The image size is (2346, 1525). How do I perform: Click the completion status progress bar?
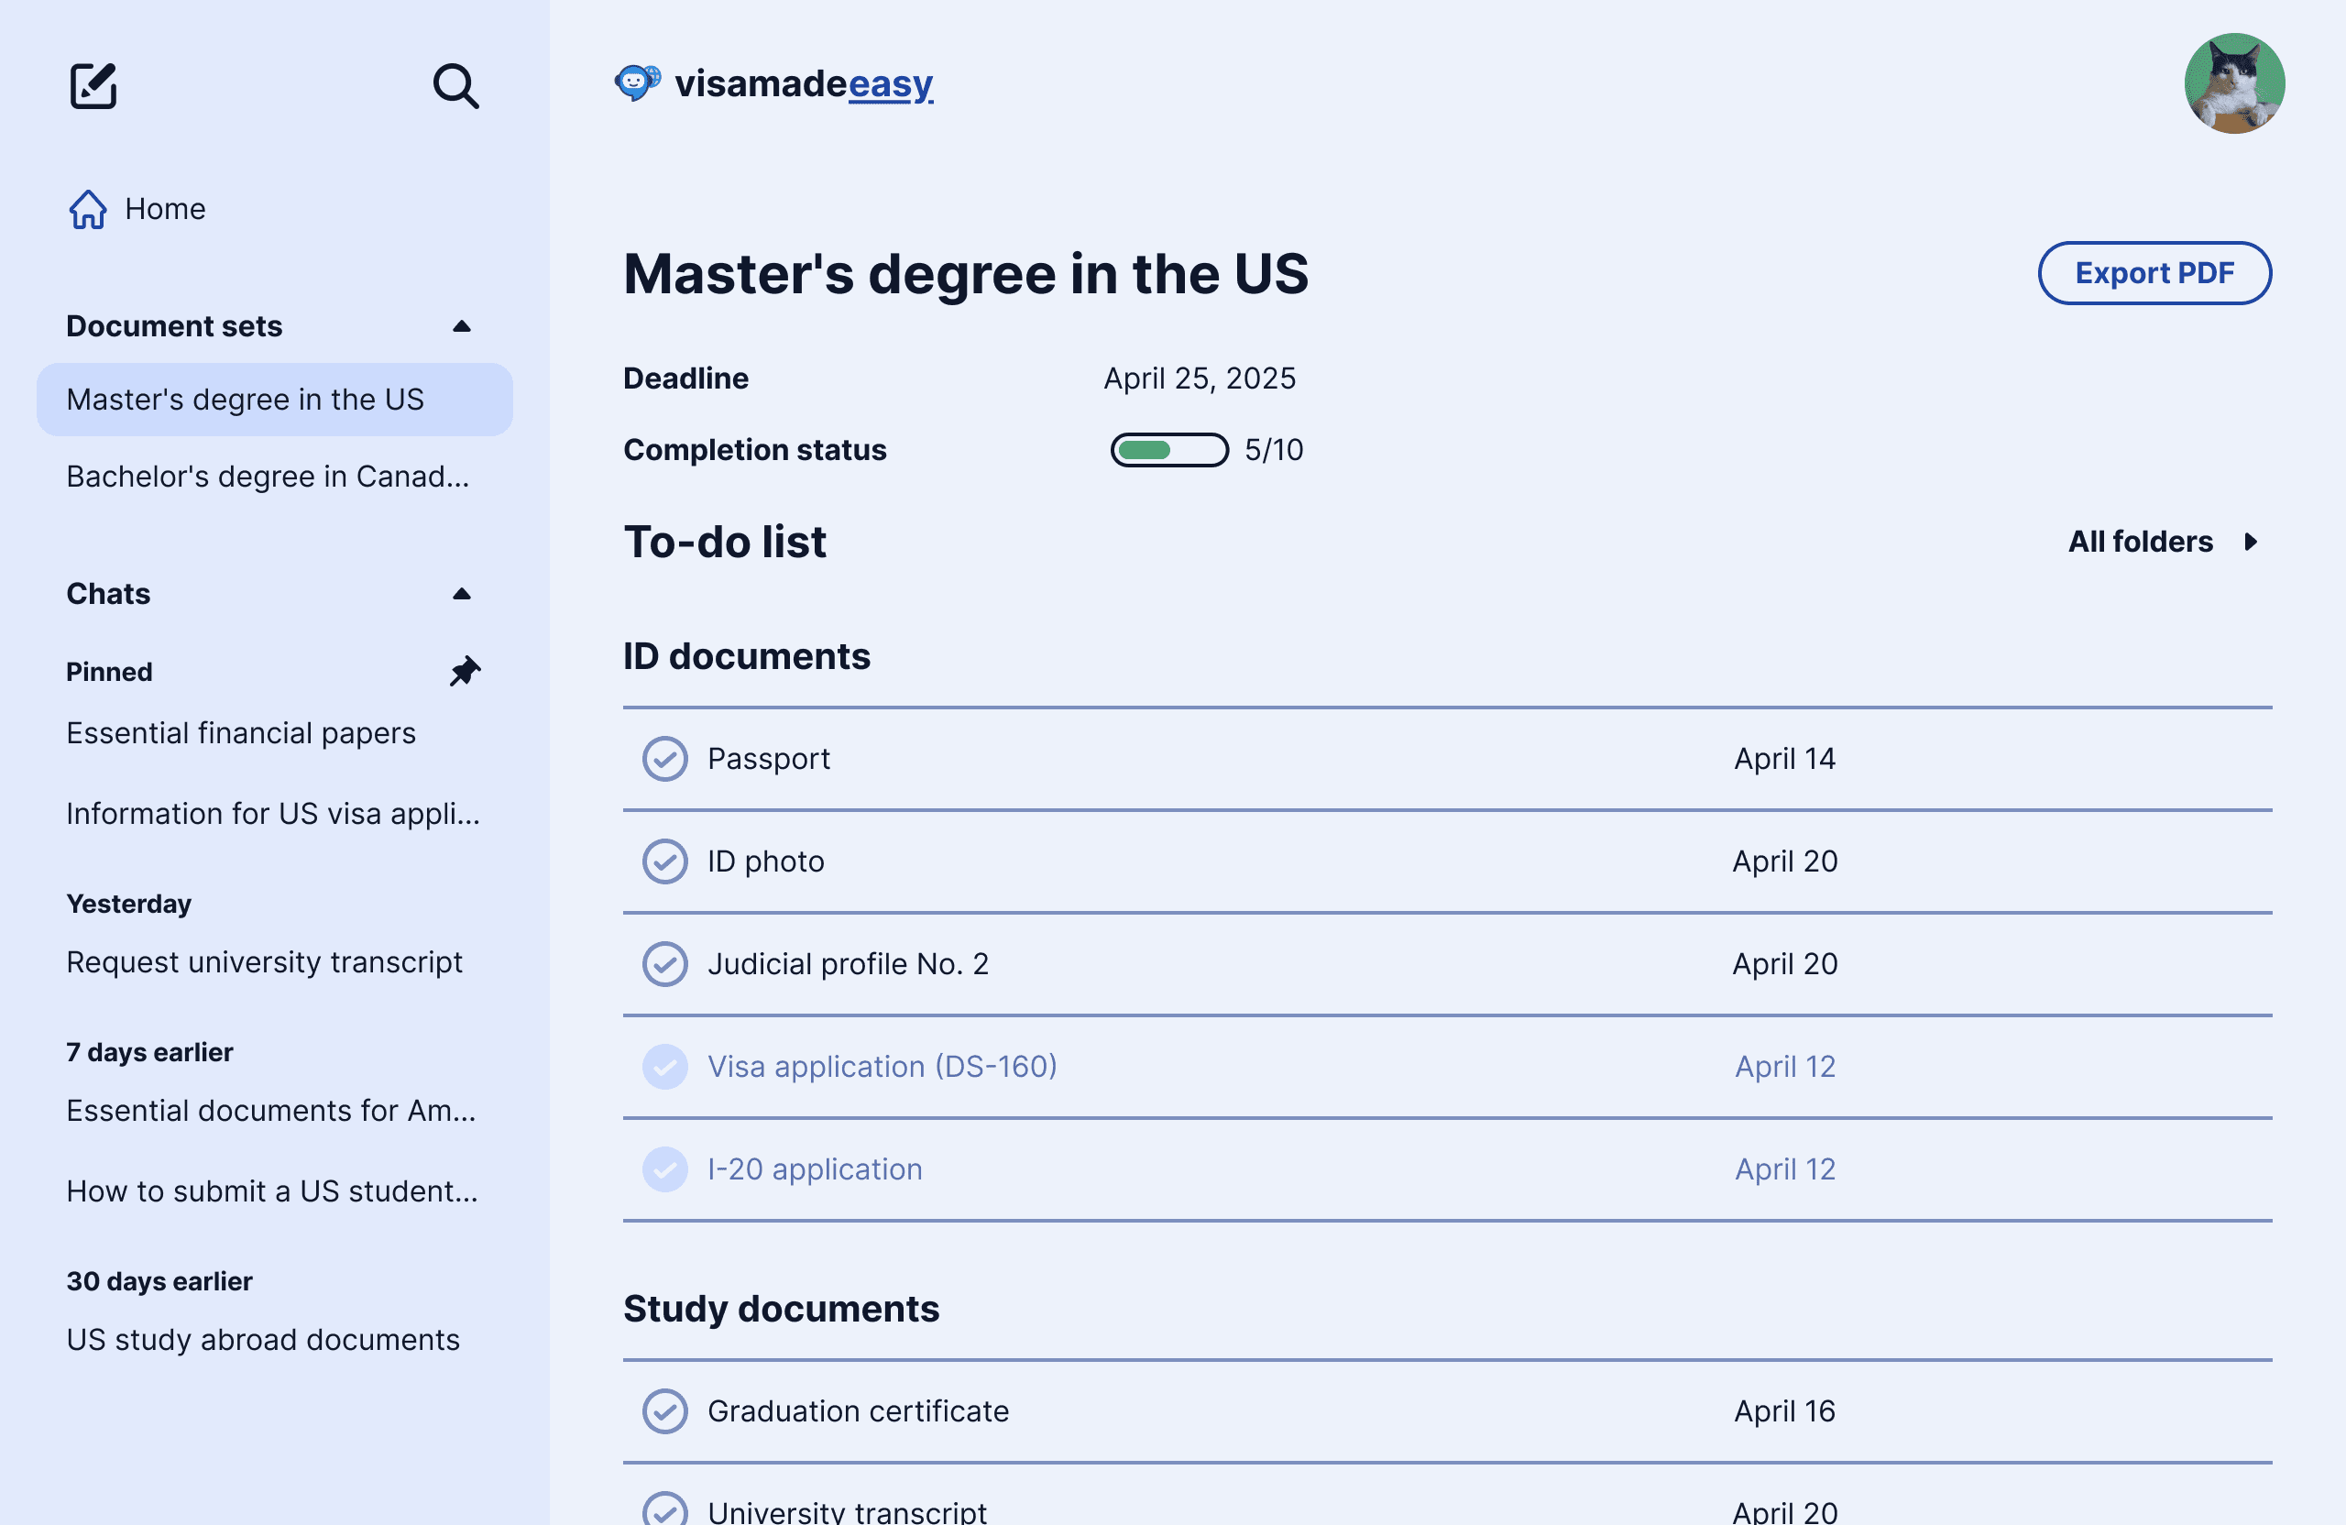coord(1169,449)
